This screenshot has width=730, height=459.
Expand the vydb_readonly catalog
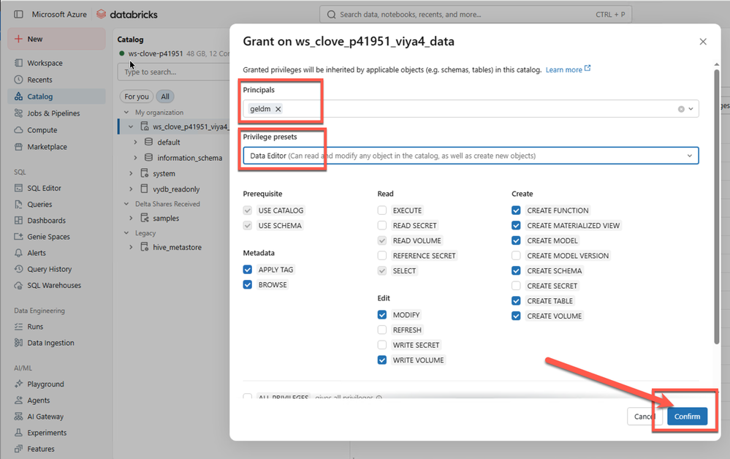[131, 189]
